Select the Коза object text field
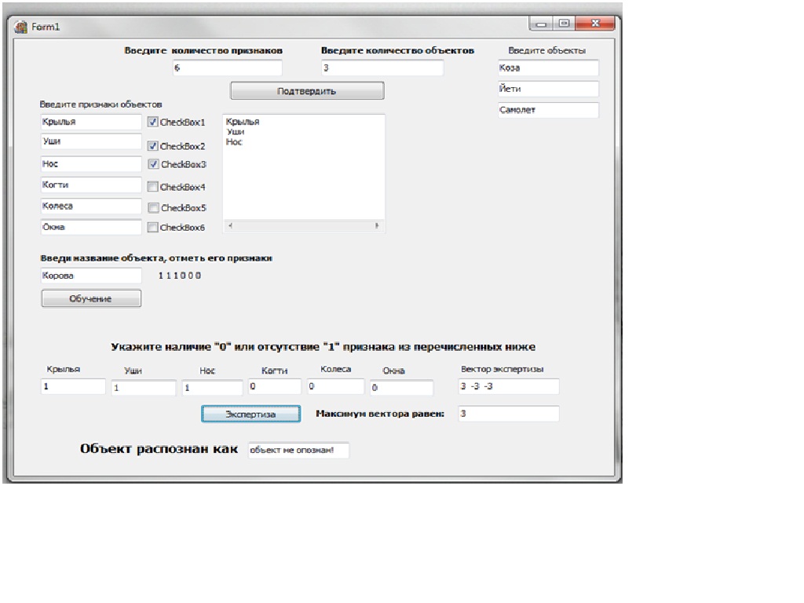The width and height of the screenshot is (804, 603). (x=547, y=68)
